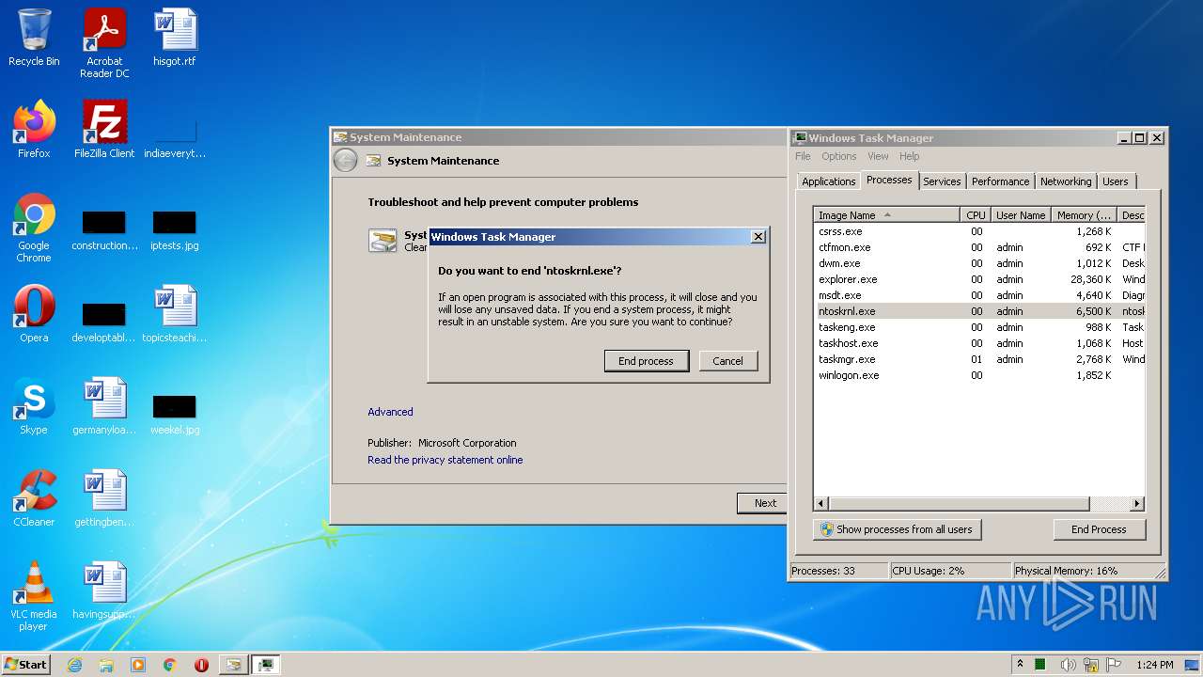Switch to the Users tab
Viewport: 1203px width, 677px height.
coord(1116,181)
